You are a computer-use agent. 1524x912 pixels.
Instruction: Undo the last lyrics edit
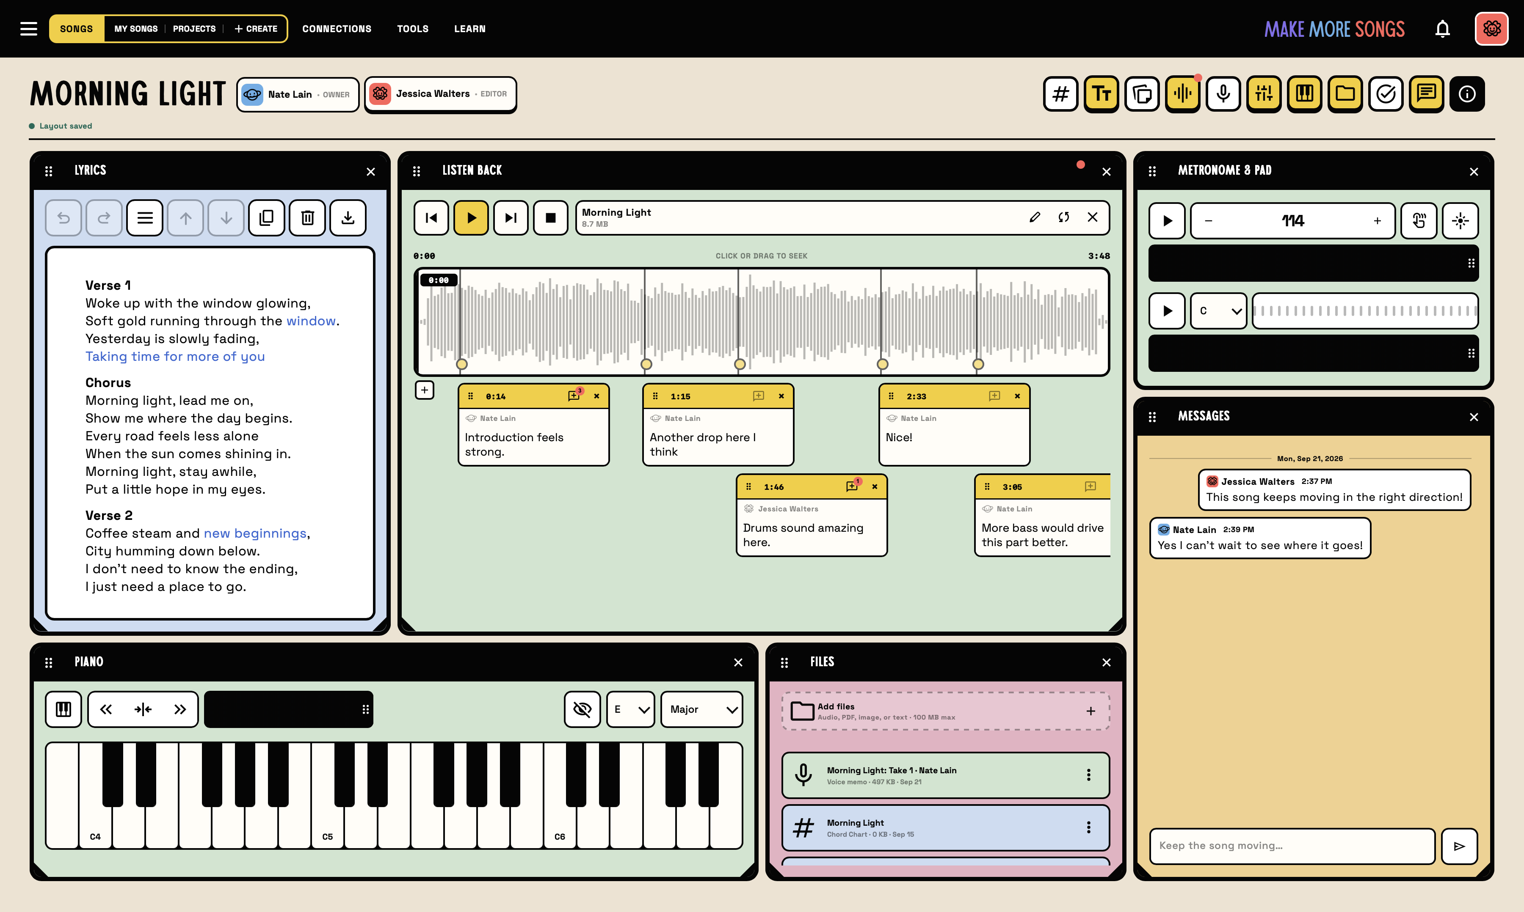[x=63, y=217]
